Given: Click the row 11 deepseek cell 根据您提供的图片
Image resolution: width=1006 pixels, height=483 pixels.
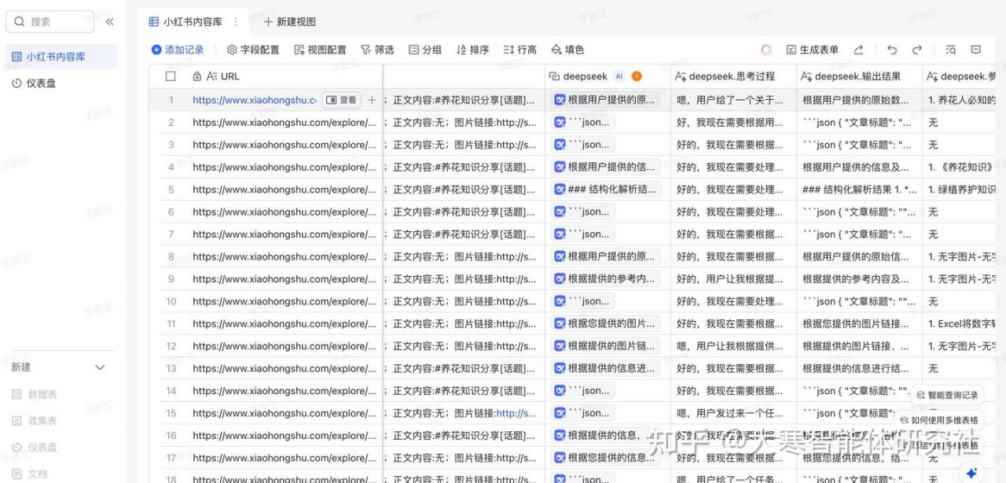Looking at the screenshot, I should click(606, 323).
